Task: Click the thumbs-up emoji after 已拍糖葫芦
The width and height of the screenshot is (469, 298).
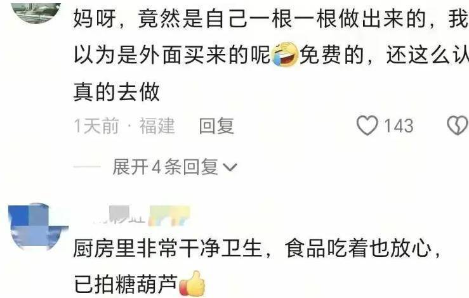Action: pyautogui.click(x=192, y=283)
